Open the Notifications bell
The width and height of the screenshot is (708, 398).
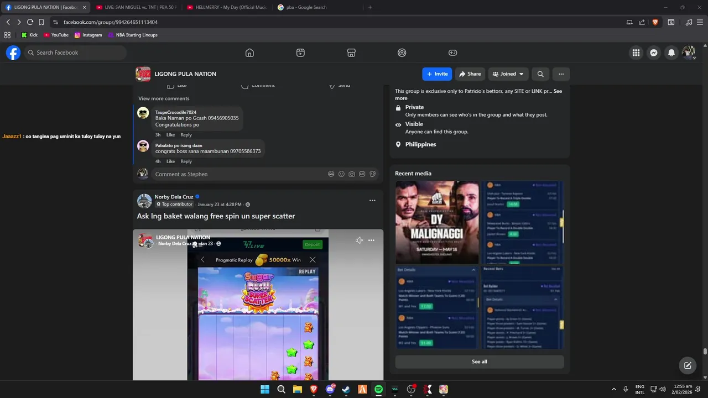[671, 53]
